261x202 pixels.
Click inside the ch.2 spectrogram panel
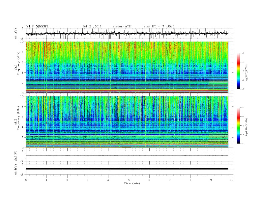[x=127, y=122]
